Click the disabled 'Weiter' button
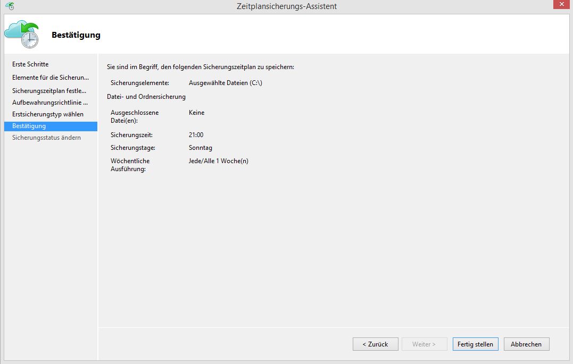This screenshot has width=573, height=364. click(424, 344)
